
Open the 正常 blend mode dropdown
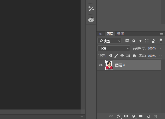114,48
